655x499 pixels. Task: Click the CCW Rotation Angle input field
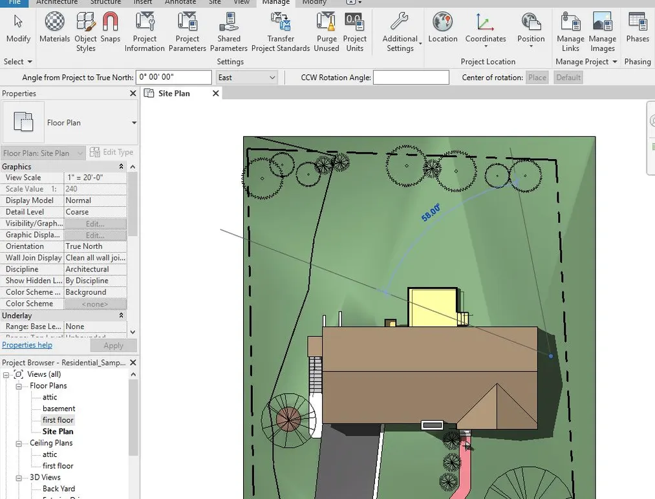point(411,78)
